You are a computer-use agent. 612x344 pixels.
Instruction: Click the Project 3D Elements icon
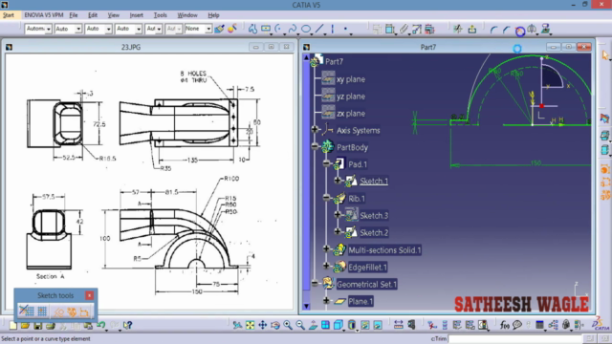[546, 30]
